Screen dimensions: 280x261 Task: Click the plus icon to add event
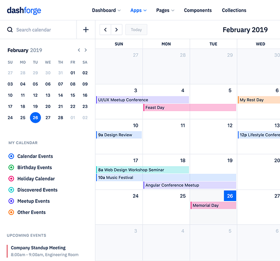[x=86, y=30]
